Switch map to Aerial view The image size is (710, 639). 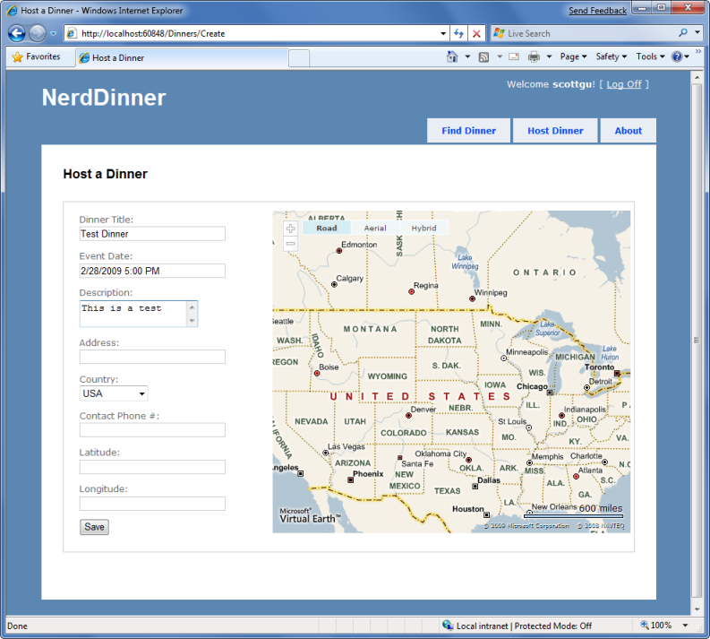tap(375, 228)
